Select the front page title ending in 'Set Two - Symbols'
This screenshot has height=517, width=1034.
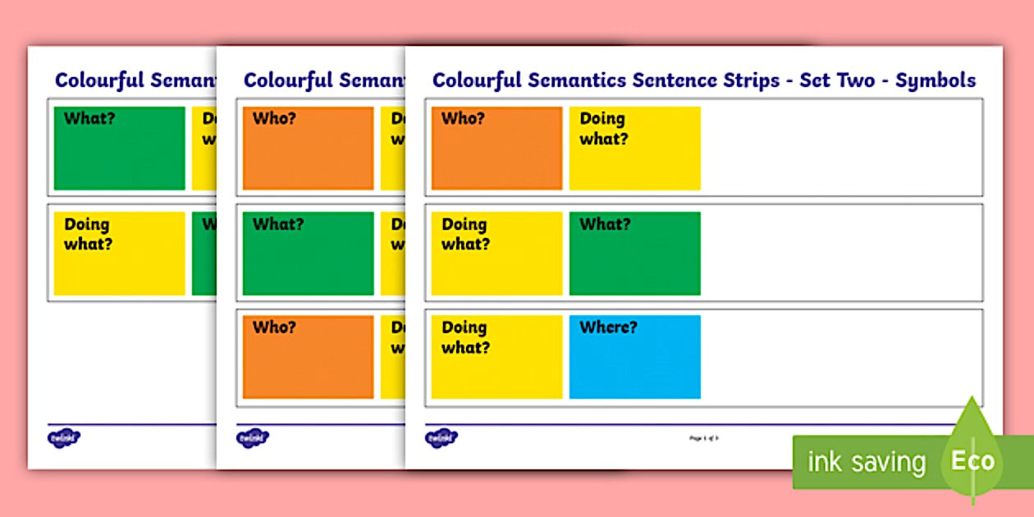[703, 80]
